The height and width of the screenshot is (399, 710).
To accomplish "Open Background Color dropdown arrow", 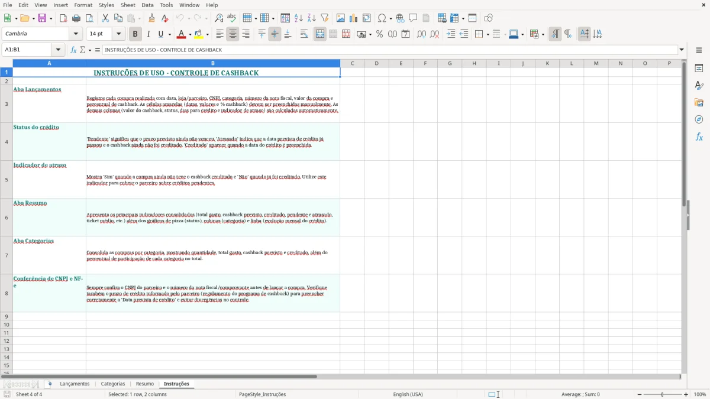I will pos(208,34).
